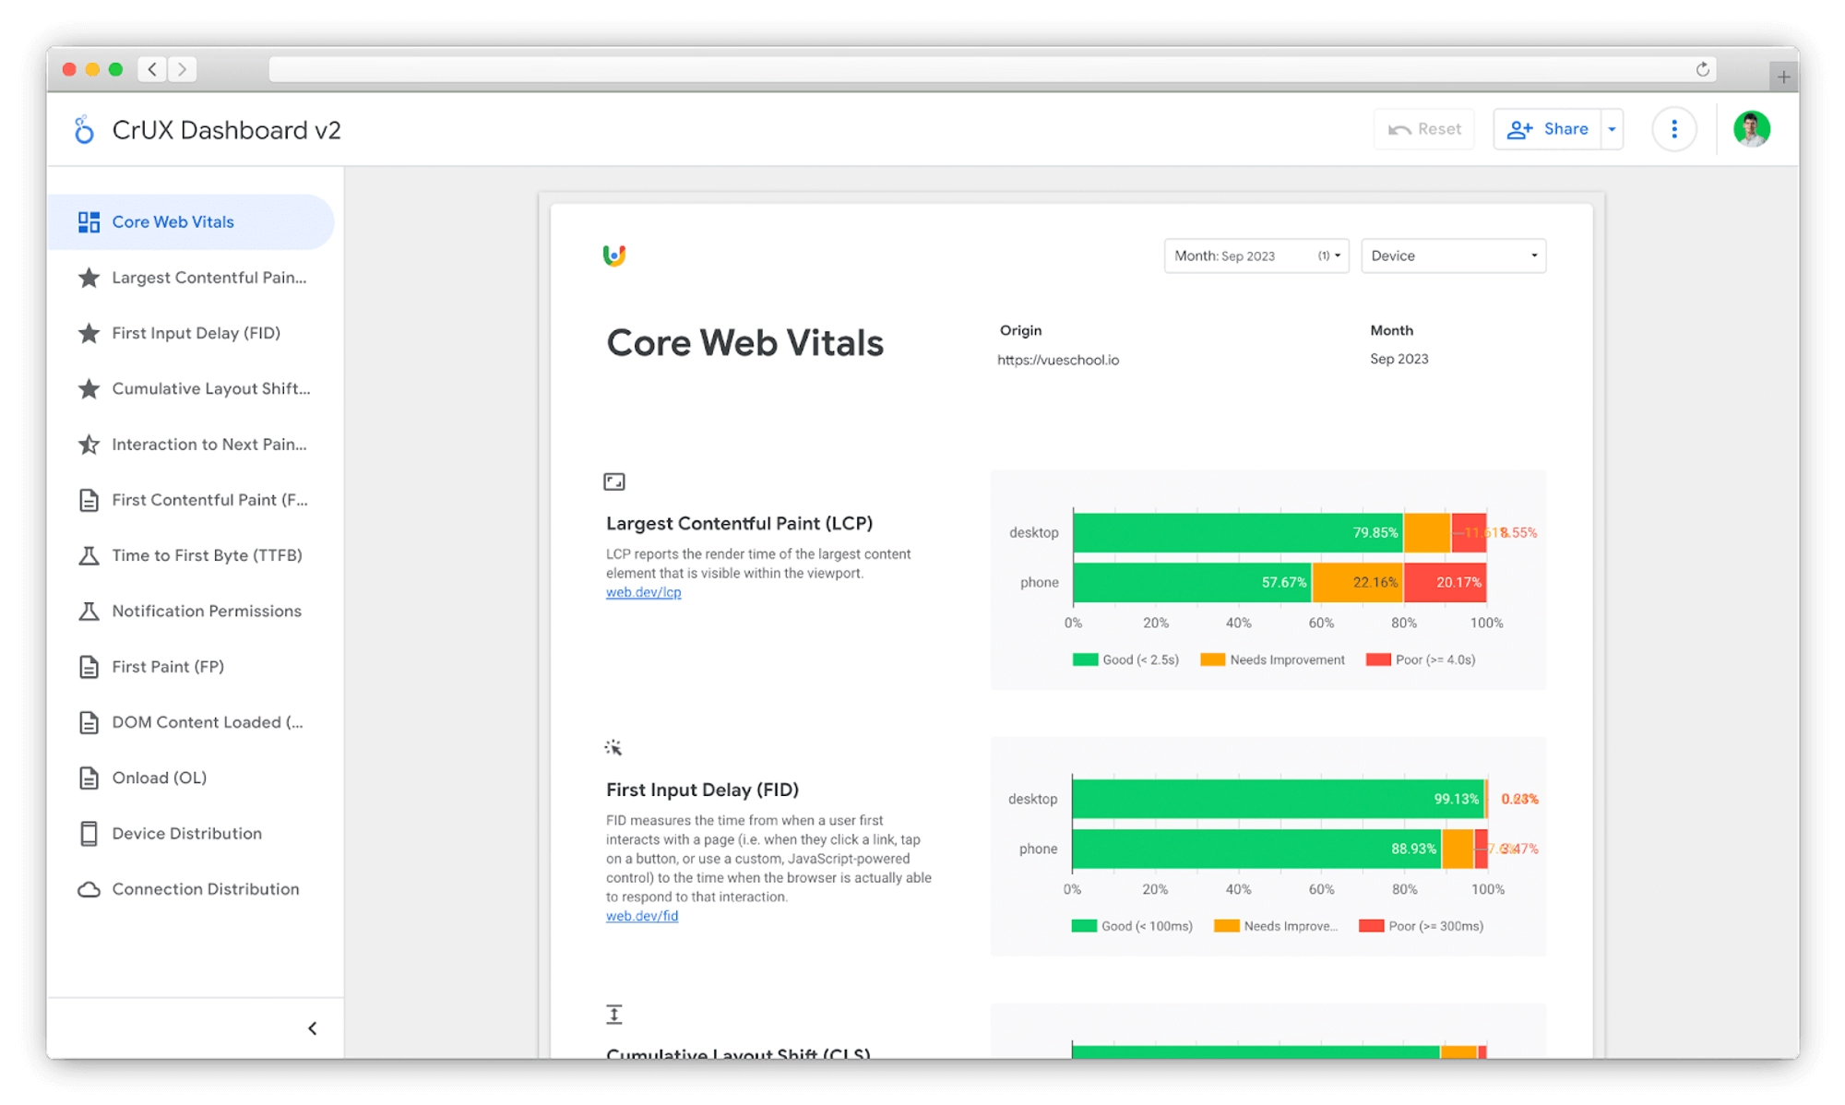Click the document icon beside First Paint (FP)
This screenshot has width=1845, height=1105.
pyautogui.click(x=88, y=666)
